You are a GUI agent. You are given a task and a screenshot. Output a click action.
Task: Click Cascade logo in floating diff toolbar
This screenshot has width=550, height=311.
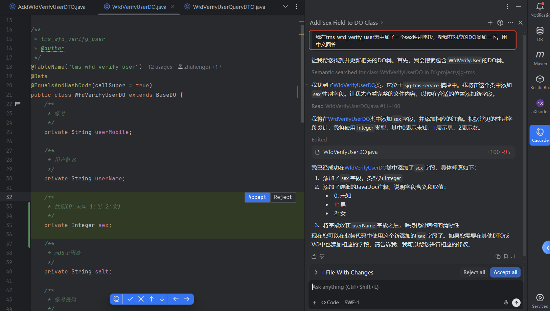116,299
